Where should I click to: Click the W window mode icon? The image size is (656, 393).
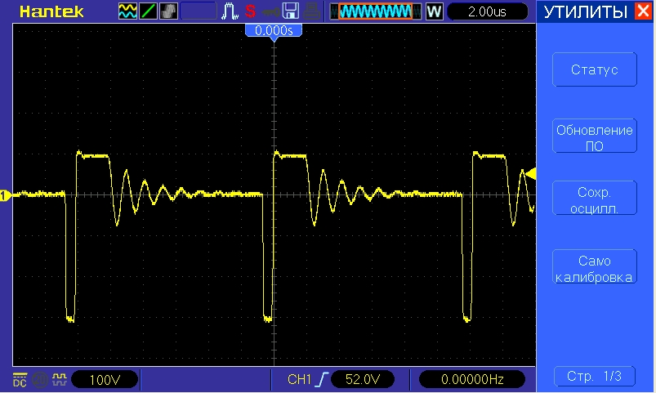click(x=434, y=11)
